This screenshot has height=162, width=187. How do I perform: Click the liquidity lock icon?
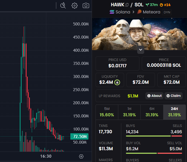117,82
